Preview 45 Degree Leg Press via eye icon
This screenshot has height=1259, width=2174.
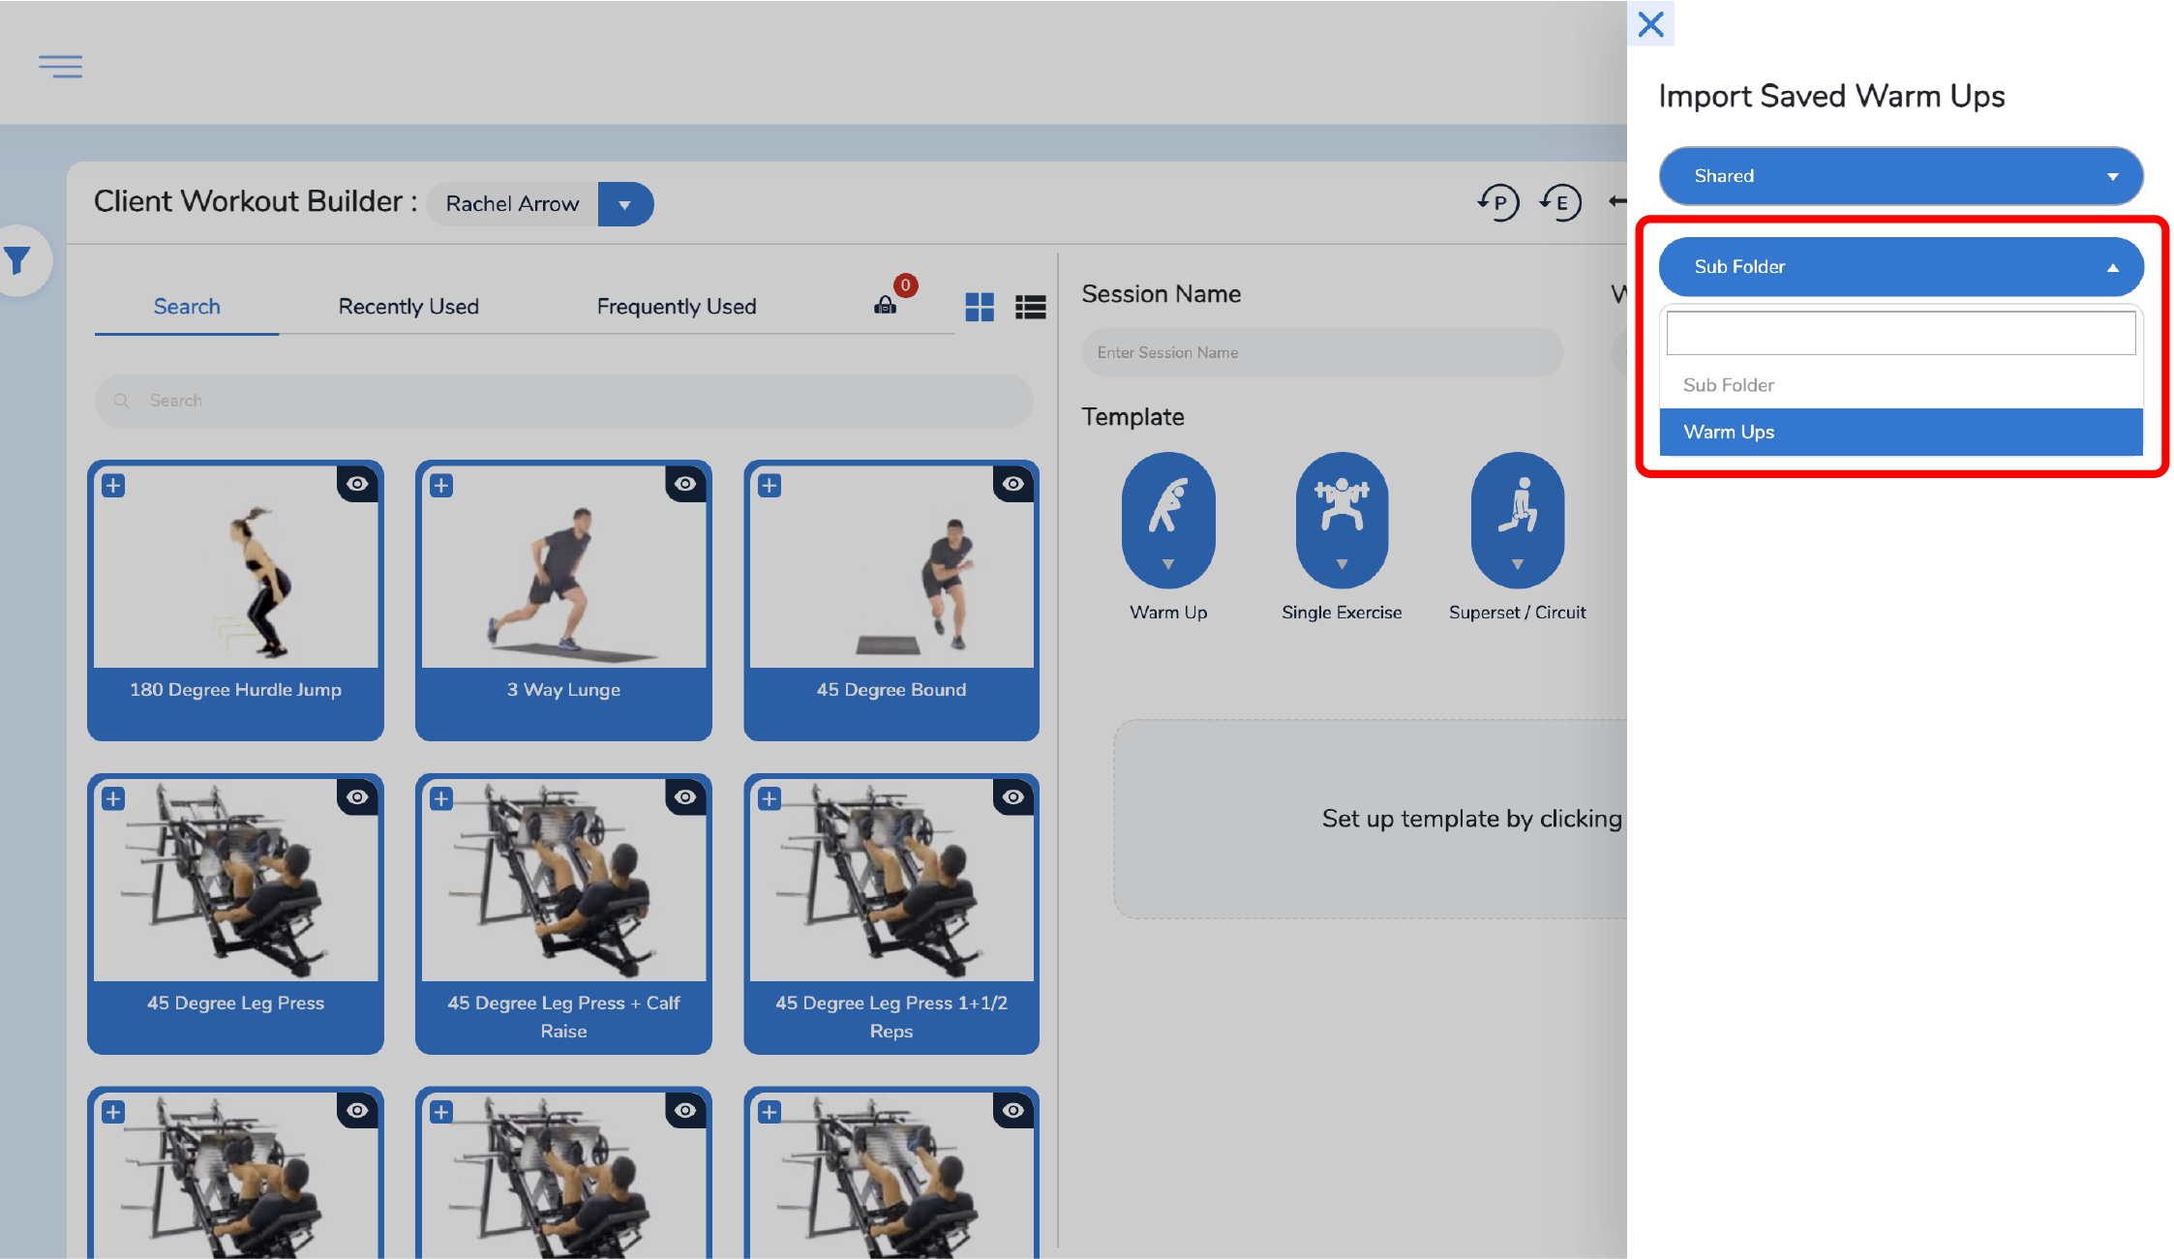[357, 796]
